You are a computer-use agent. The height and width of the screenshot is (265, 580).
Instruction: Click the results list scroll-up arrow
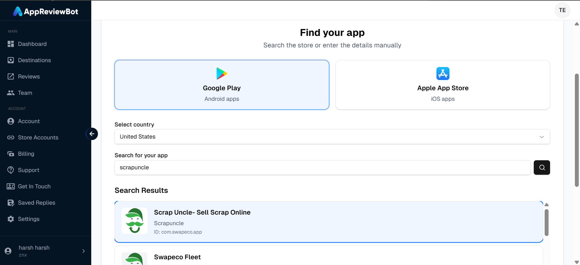pos(546,205)
